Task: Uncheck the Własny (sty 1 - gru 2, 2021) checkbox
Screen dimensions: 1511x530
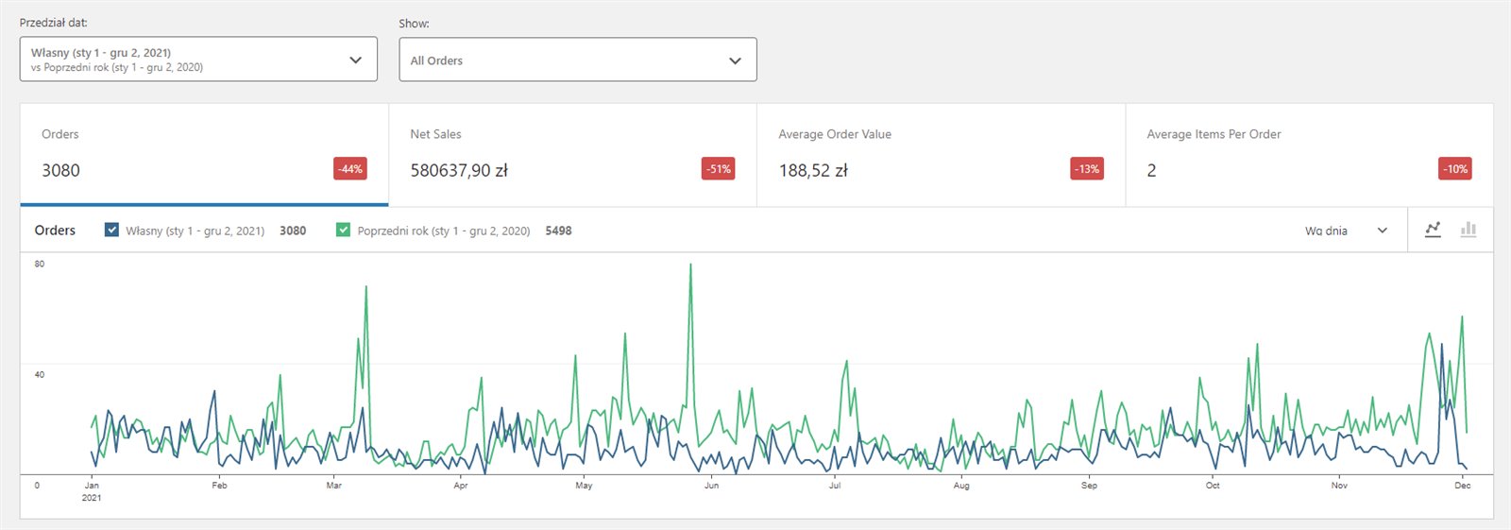Action: click(111, 230)
